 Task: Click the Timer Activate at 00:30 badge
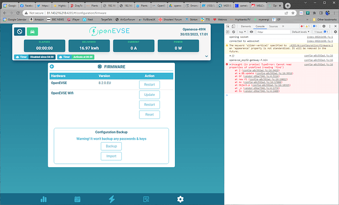pos(76,57)
